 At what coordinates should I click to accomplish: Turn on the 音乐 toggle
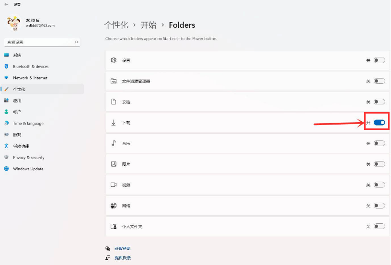pos(379,143)
